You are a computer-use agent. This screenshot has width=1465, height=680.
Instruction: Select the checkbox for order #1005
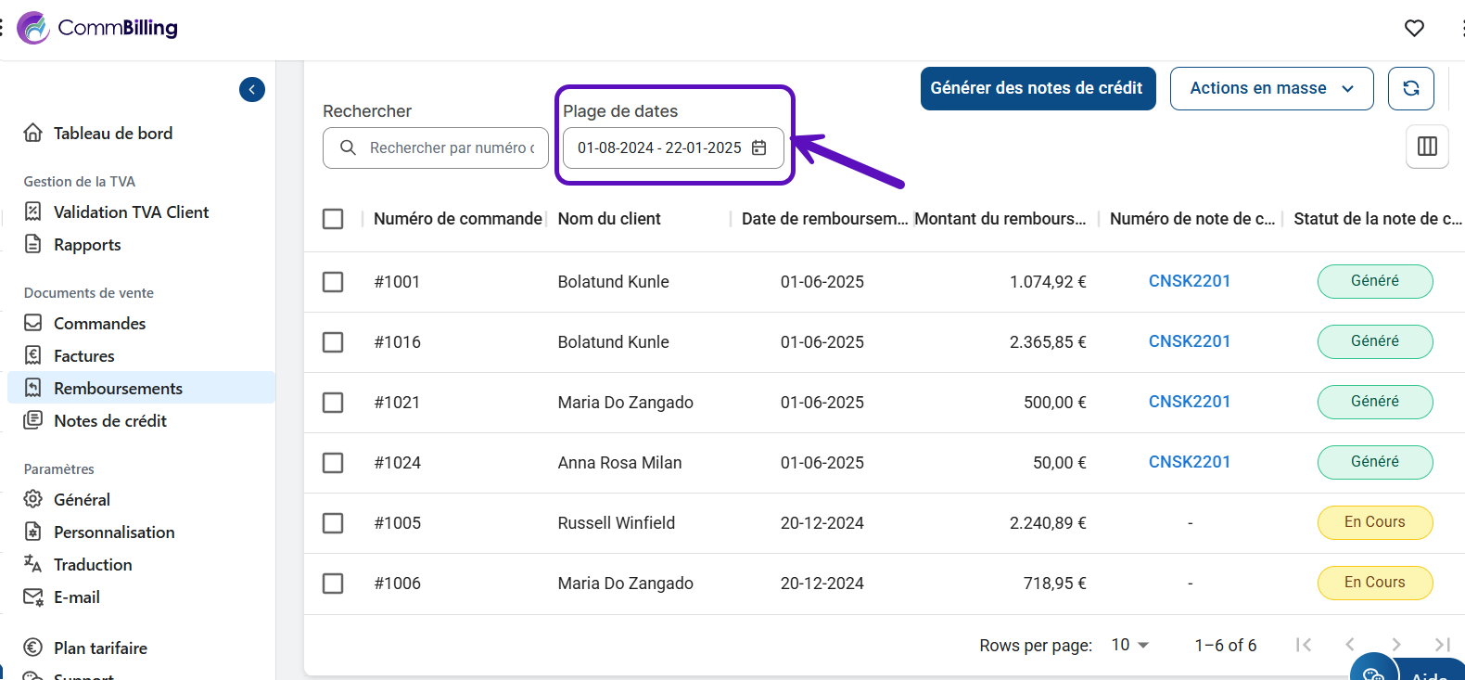click(333, 523)
